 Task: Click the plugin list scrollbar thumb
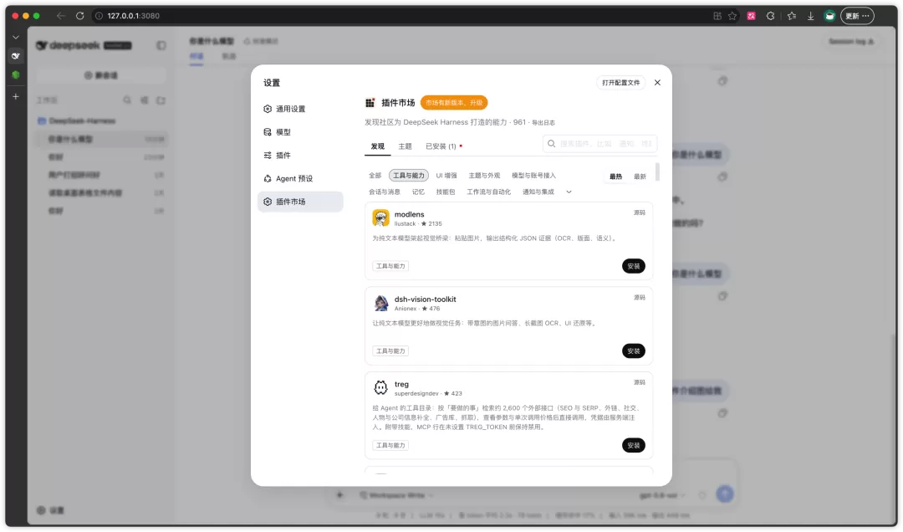click(x=657, y=171)
